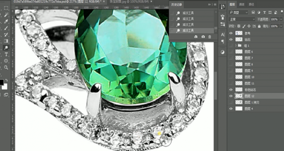
Task: Select the Ellipse shape tool
Action: point(6,61)
